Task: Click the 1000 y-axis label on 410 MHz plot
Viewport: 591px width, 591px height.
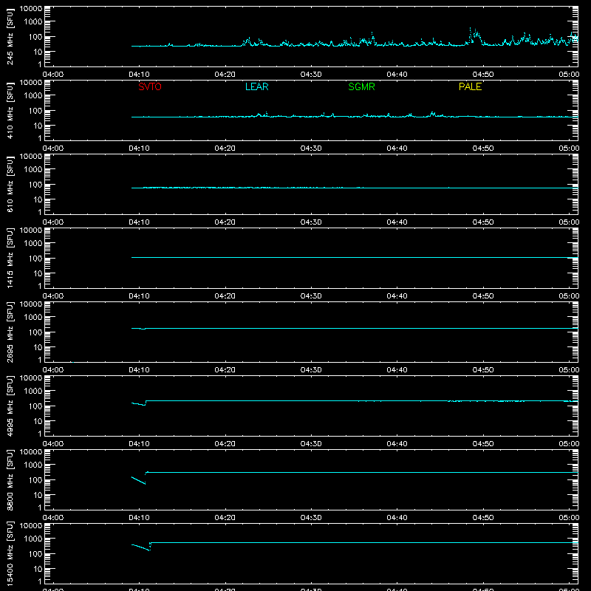Action: click(33, 96)
